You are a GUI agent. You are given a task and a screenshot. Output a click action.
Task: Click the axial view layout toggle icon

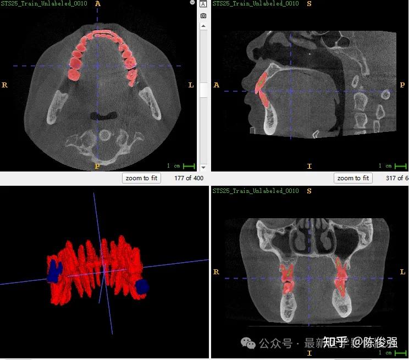click(x=203, y=4)
